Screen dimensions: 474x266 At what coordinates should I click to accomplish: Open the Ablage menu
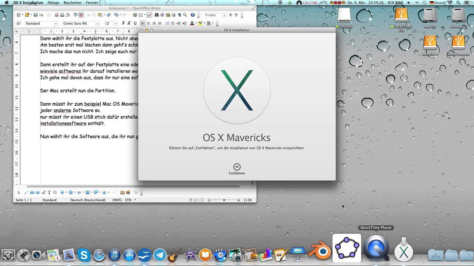coord(53,3)
